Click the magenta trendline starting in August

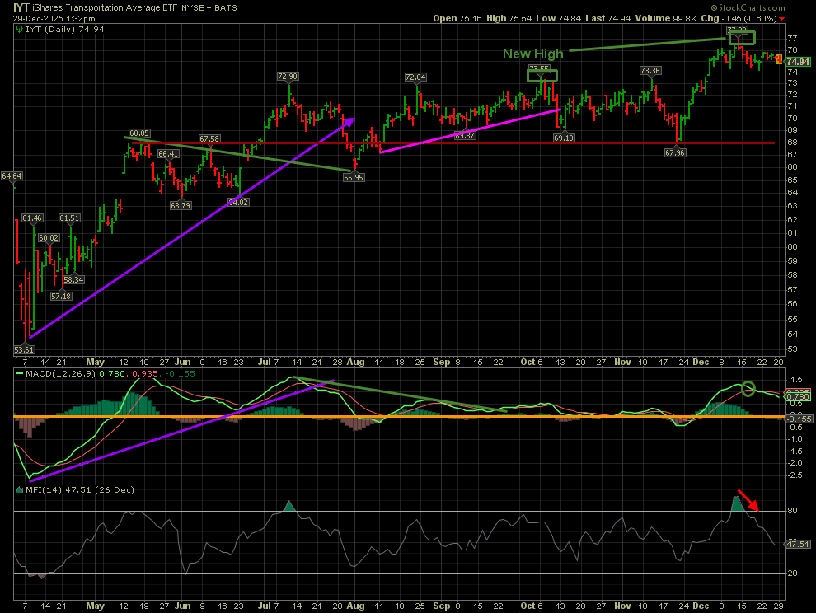(x=470, y=130)
